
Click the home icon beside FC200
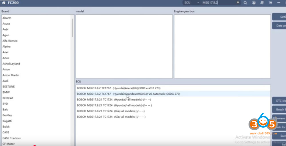[x=3, y=3]
